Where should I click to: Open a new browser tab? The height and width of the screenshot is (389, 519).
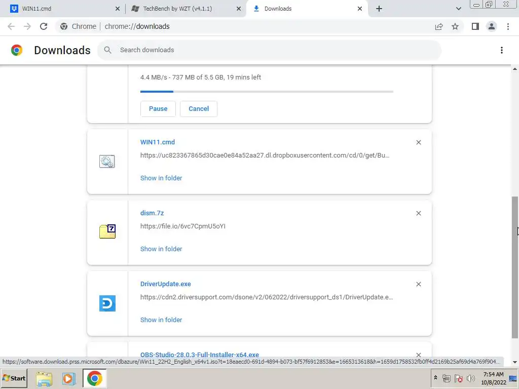tap(379, 9)
